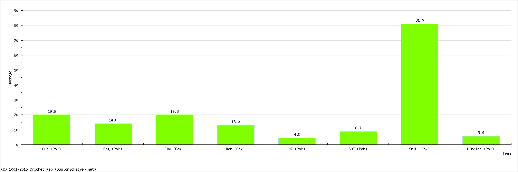Click the Eng (Pak) axis label

113,149
